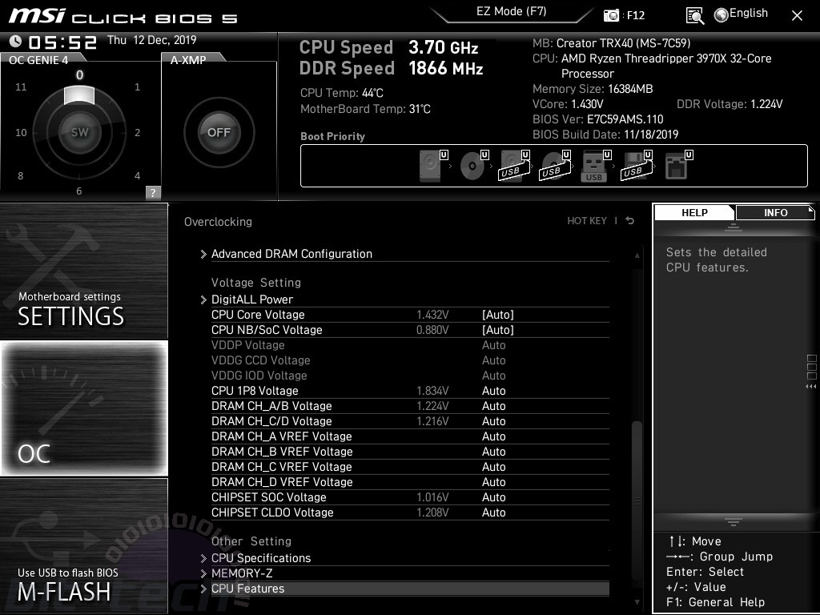This screenshot has width=820, height=615.
Task: Click the greyed VDDP Voltage row
Action: pyautogui.click(x=410, y=345)
